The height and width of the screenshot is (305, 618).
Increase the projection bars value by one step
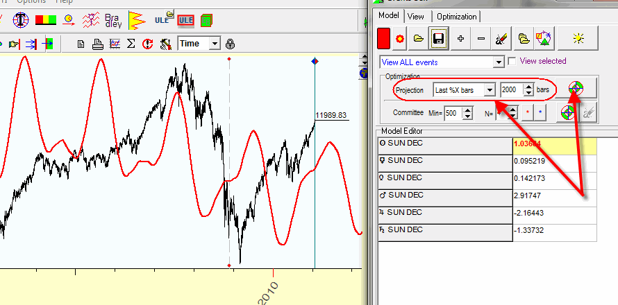tap(528, 87)
